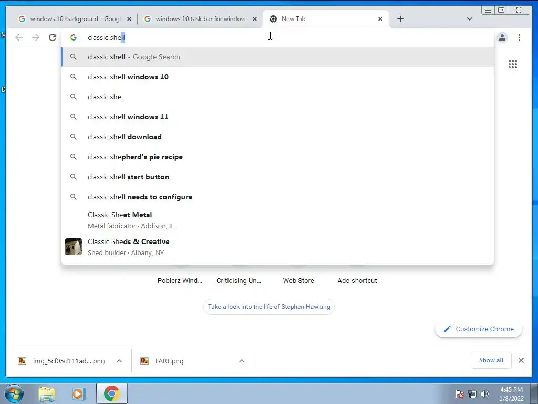Close the 'windows 10 background' tab
Viewport: 538px width, 404px height.
[x=129, y=19]
